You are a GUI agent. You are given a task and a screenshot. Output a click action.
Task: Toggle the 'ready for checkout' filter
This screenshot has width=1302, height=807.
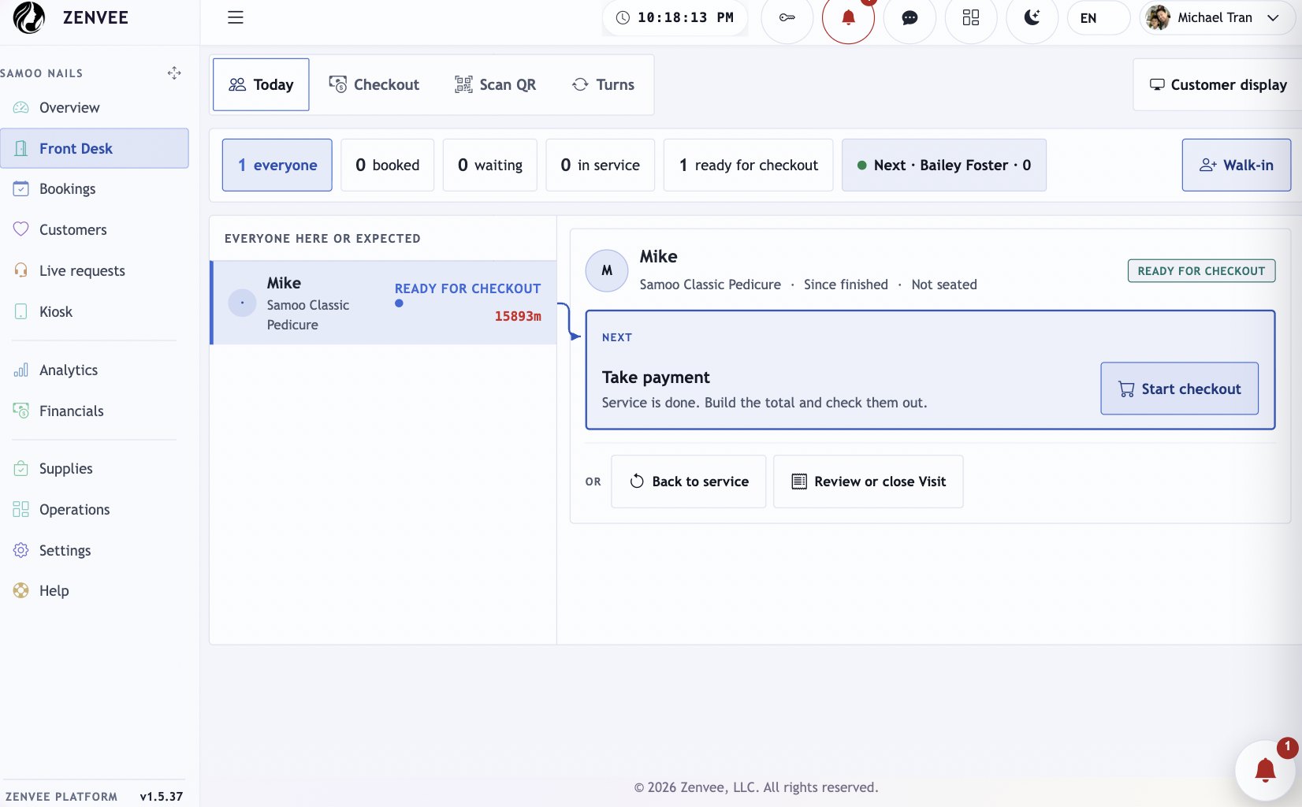(x=748, y=165)
